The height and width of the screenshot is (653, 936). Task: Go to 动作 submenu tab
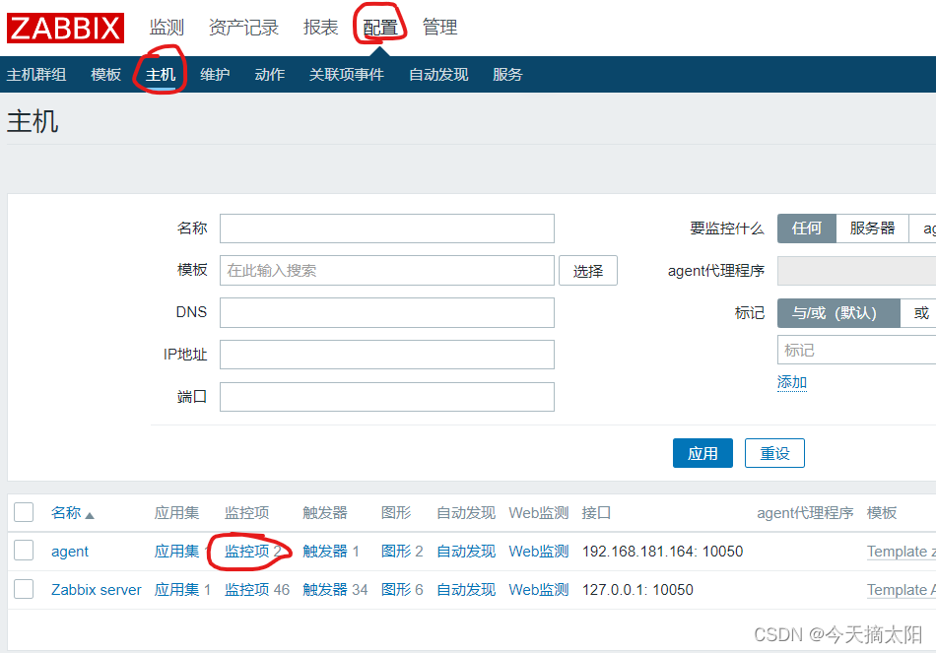click(x=270, y=75)
